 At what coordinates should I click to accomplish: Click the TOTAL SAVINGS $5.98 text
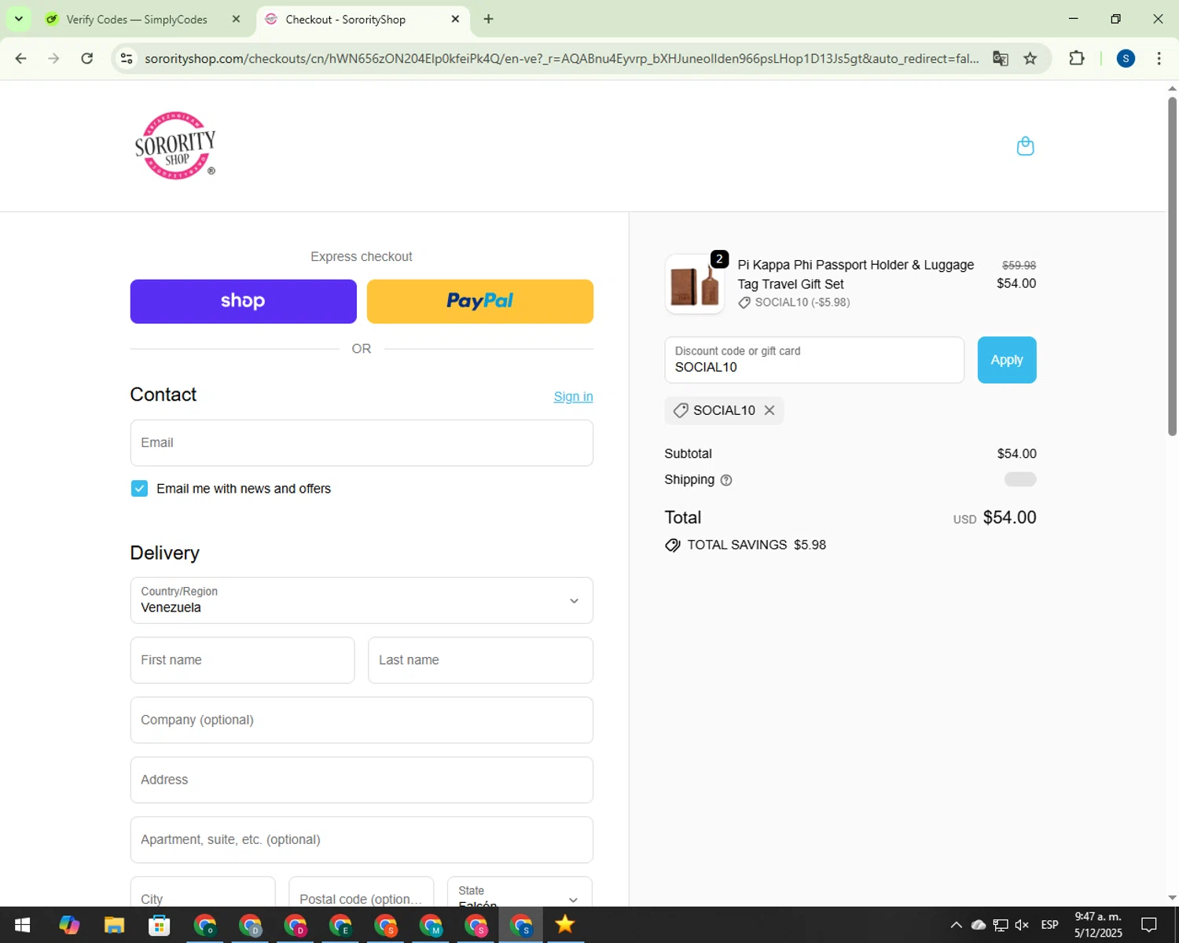point(757,545)
